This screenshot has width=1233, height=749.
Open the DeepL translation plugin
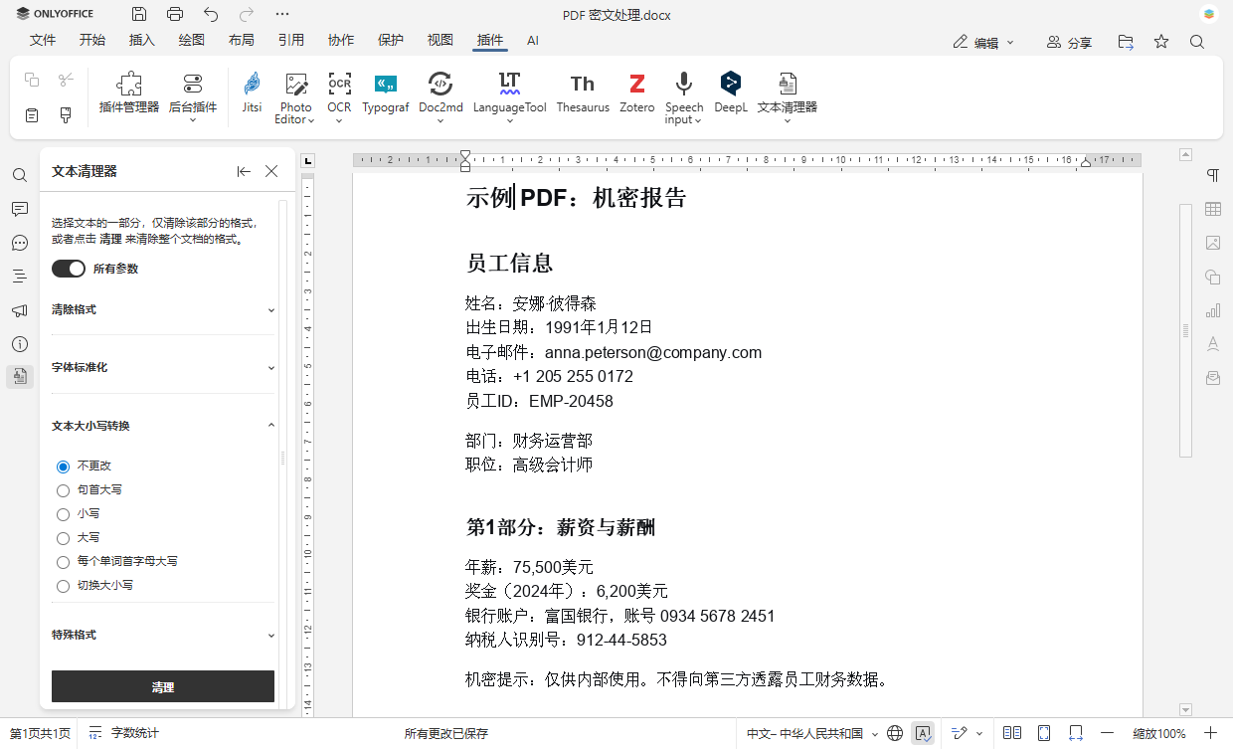point(730,96)
